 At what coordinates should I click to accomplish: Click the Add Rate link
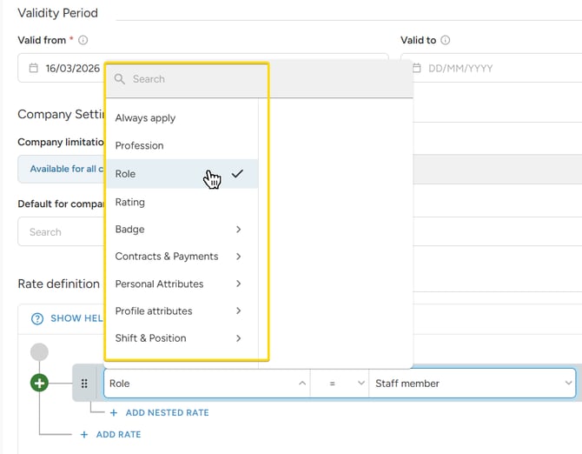117,434
